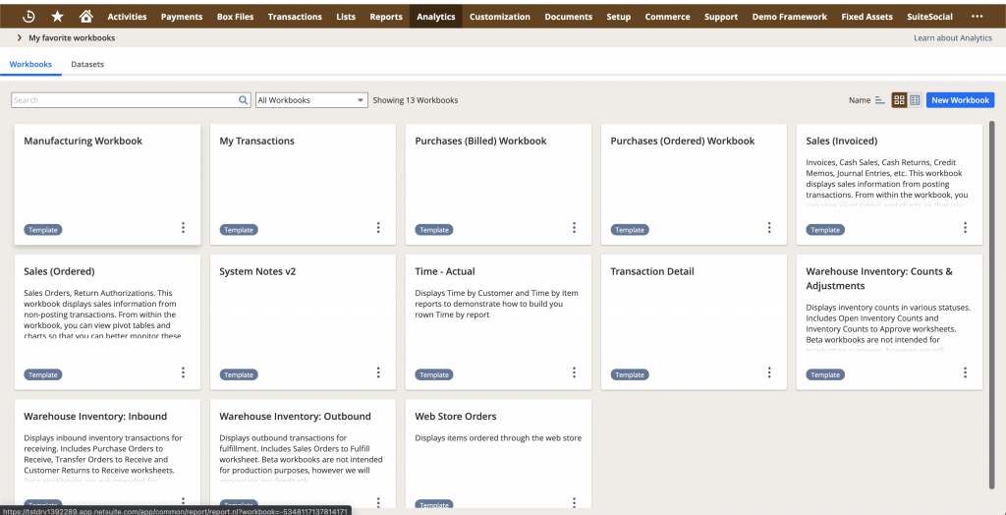This screenshot has height=515, width=1006.
Task: Open the more menus ellipsis icon
Action: pos(977,17)
